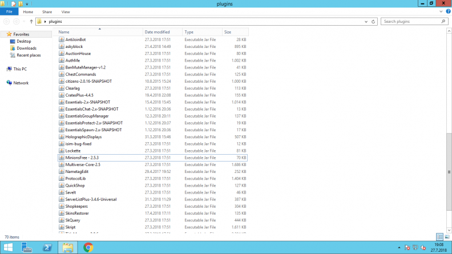This screenshot has height=254, width=452.
Task: Open Desktop in navigation pane
Action: click(23, 41)
